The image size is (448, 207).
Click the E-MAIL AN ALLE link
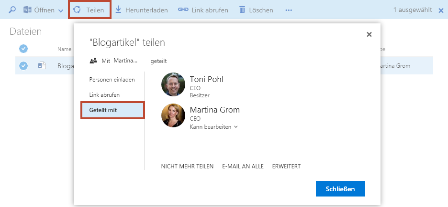pyautogui.click(x=243, y=166)
